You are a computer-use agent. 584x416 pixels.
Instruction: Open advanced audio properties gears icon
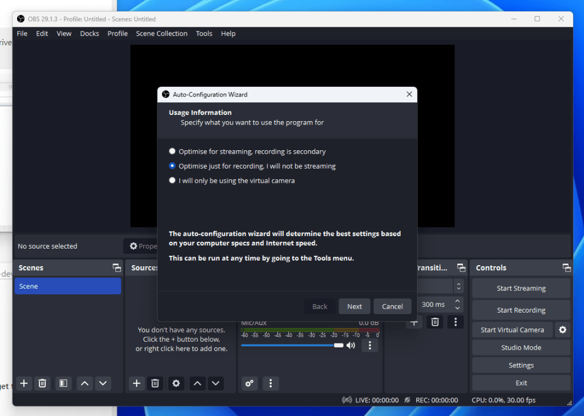click(249, 383)
